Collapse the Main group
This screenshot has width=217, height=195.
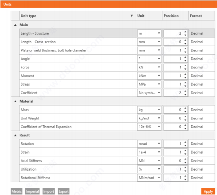point(15,25)
